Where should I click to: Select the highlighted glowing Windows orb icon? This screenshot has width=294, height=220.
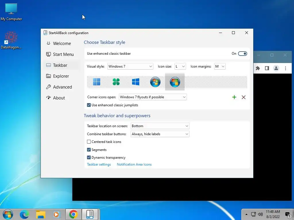[175, 82]
